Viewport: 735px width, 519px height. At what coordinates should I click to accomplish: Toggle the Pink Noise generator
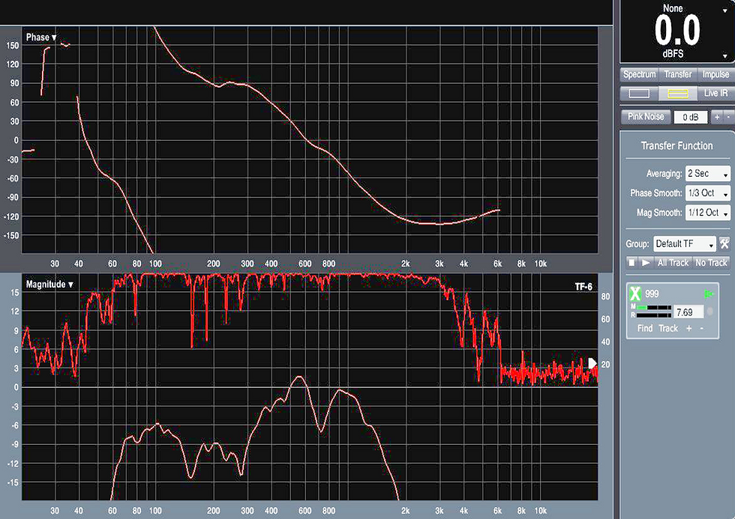[646, 117]
